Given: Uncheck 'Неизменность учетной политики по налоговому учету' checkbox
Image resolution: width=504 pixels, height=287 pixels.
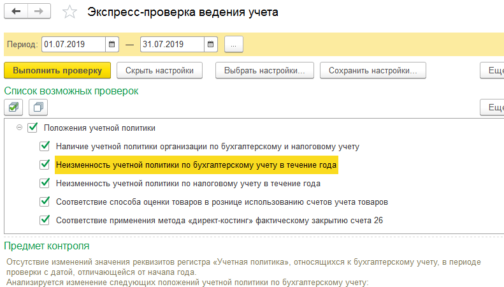Looking at the screenshot, I should 45,183.
